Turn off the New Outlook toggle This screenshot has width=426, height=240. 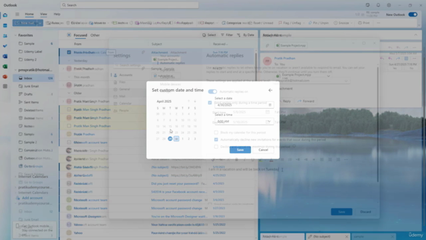tap(413, 15)
